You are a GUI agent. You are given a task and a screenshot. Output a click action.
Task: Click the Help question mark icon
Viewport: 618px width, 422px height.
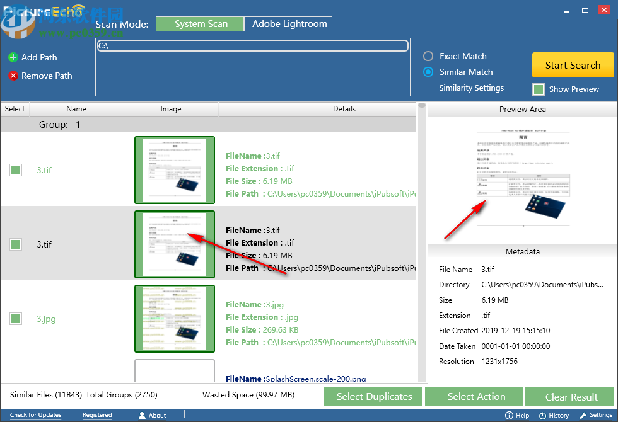click(509, 415)
